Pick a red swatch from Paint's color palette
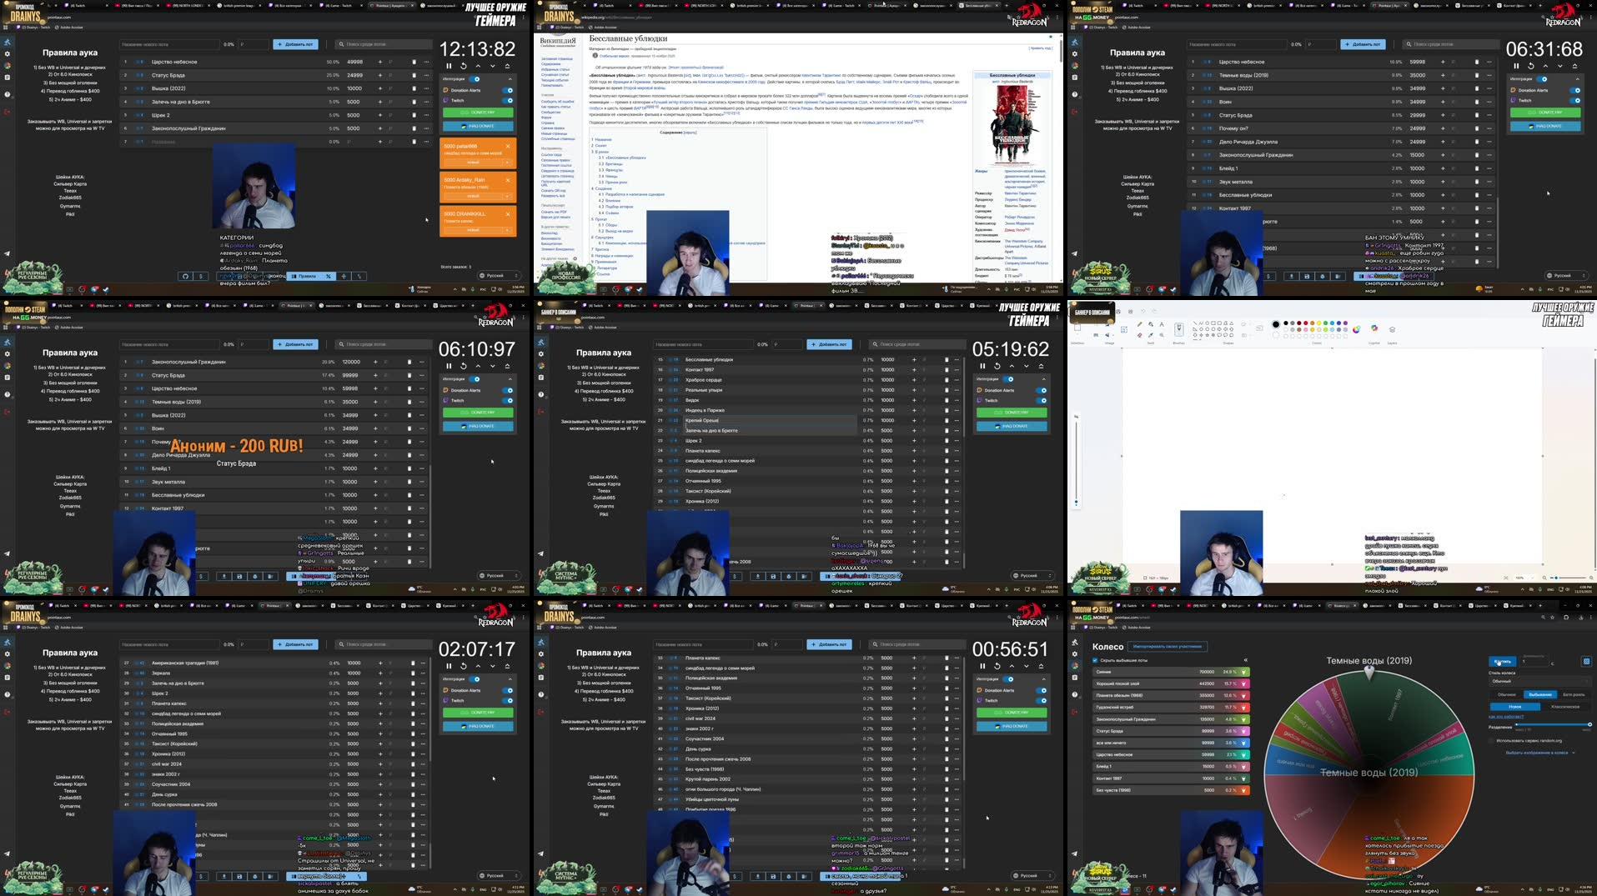 [1304, 323]
